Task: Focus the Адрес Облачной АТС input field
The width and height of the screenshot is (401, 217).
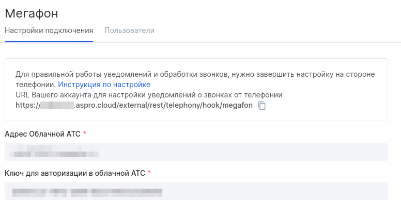Action: coord(196,152)
